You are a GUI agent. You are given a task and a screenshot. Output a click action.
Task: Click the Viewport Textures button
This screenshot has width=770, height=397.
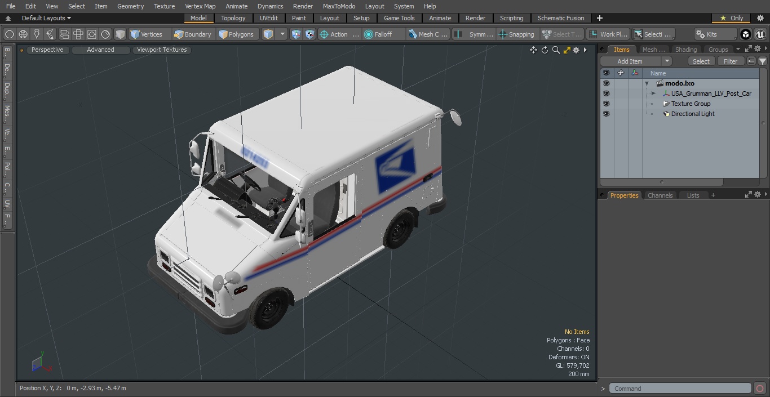(162, 50)
